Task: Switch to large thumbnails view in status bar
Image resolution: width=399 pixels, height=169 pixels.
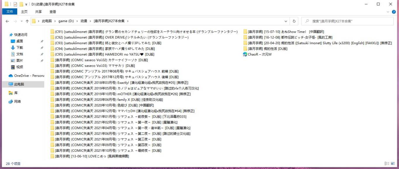Action: tap(393, 163)
